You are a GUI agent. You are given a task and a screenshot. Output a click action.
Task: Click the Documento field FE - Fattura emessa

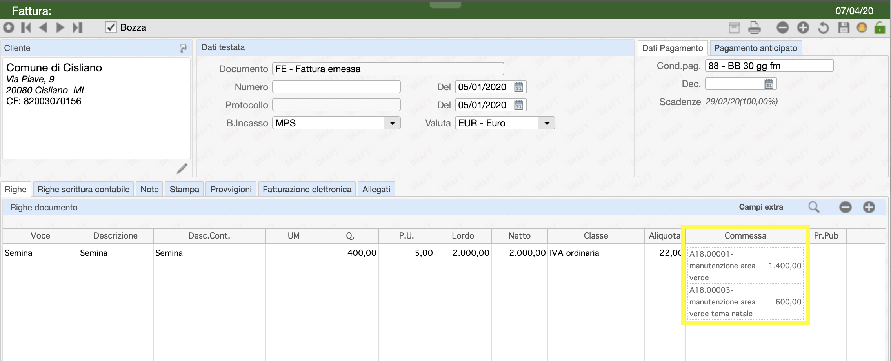coord(388,69)
